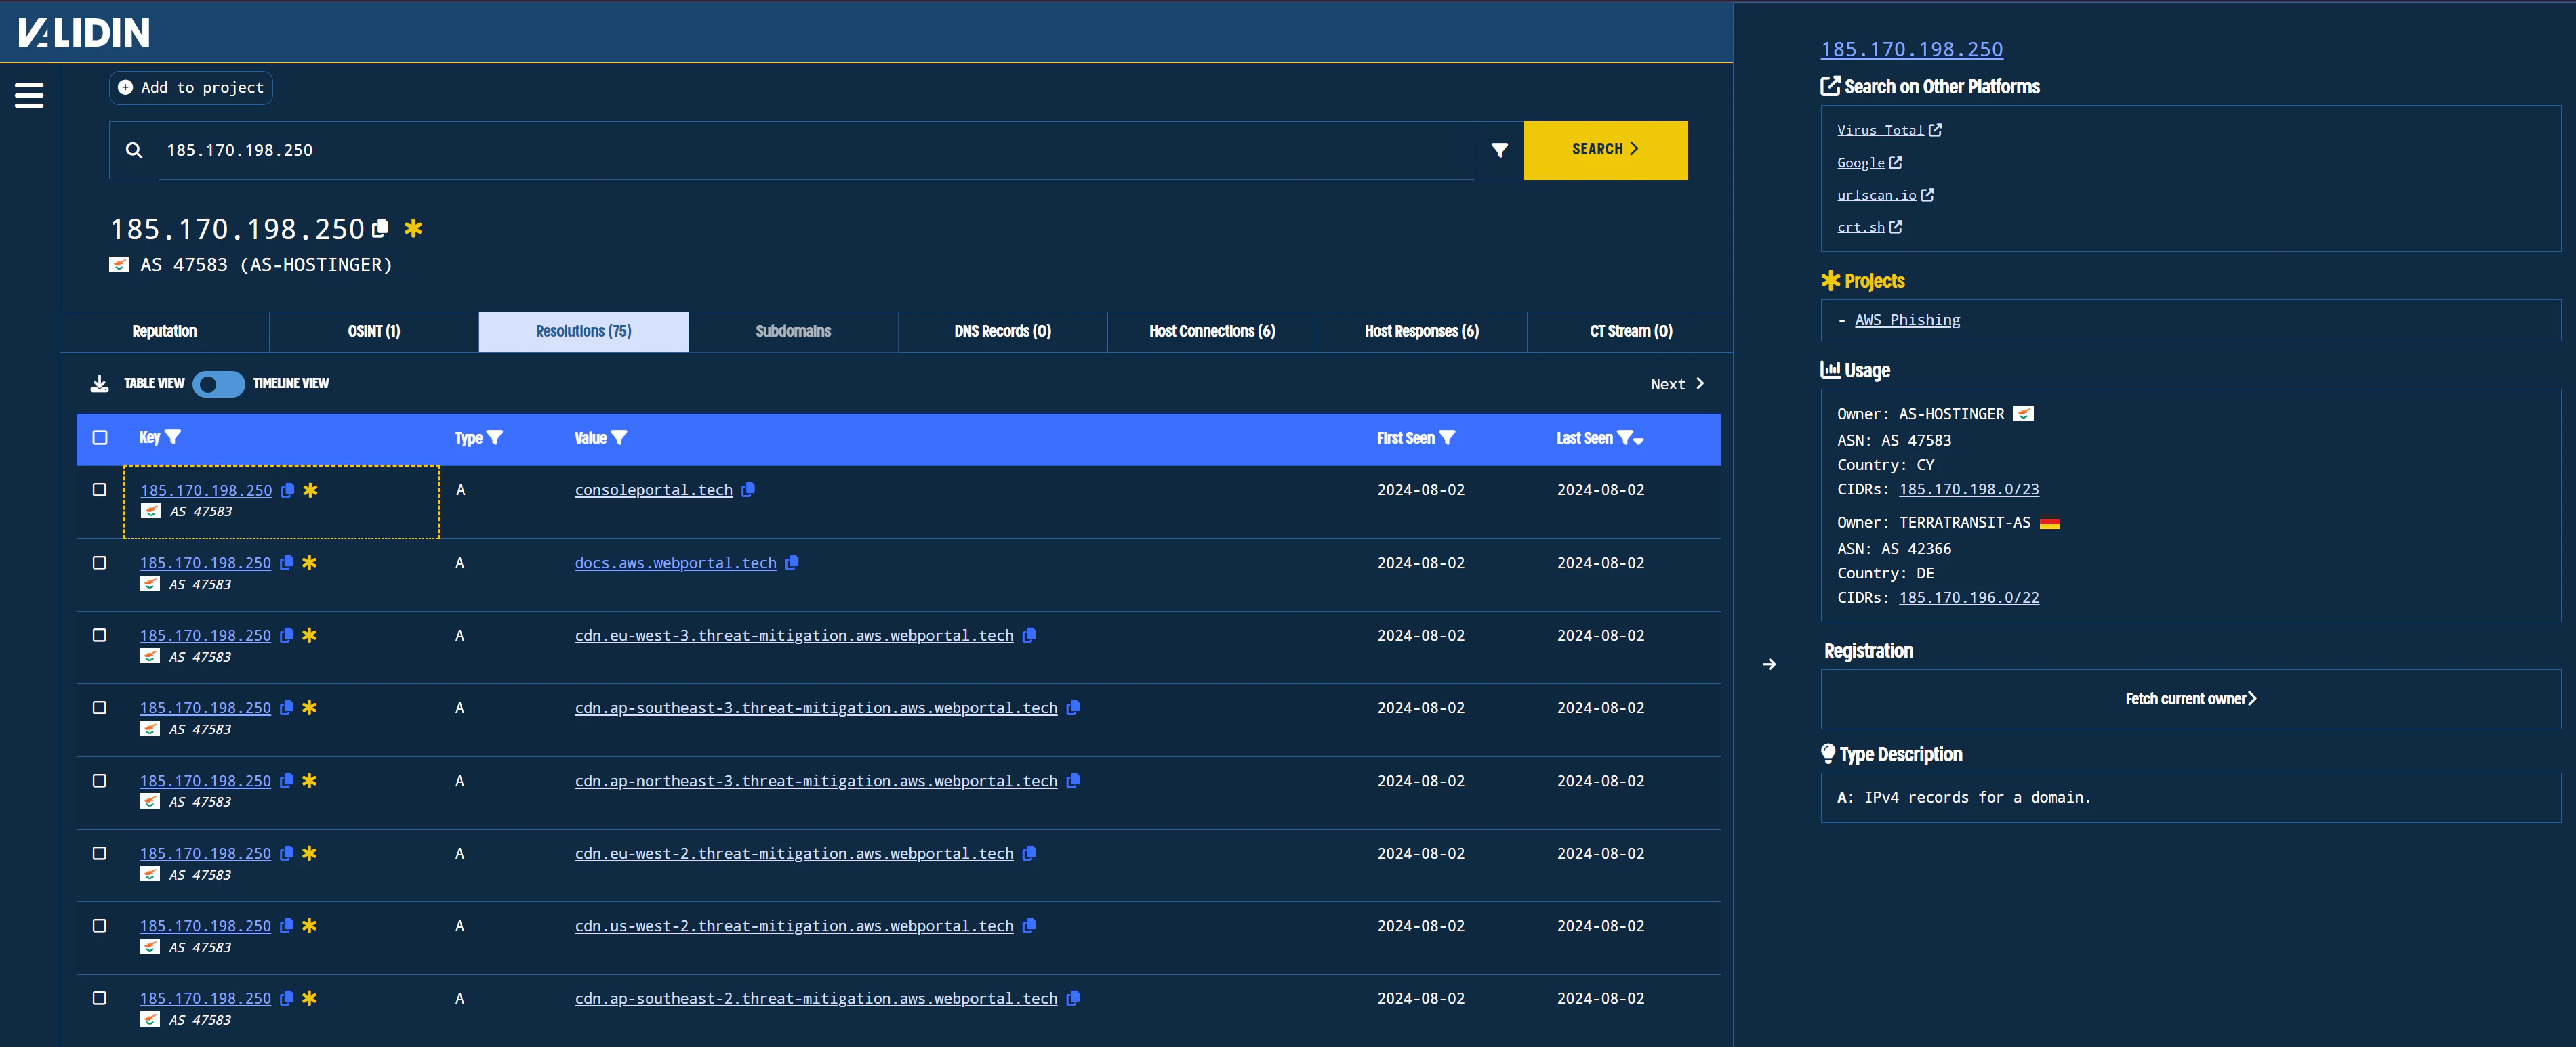Click the yellow SEARCH button
2576x1047 pixels.
point(1605,150)
